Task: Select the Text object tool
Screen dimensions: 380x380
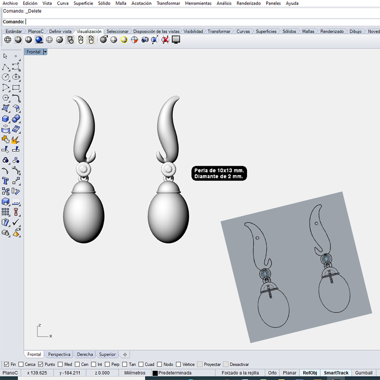Action: (6, 181)
